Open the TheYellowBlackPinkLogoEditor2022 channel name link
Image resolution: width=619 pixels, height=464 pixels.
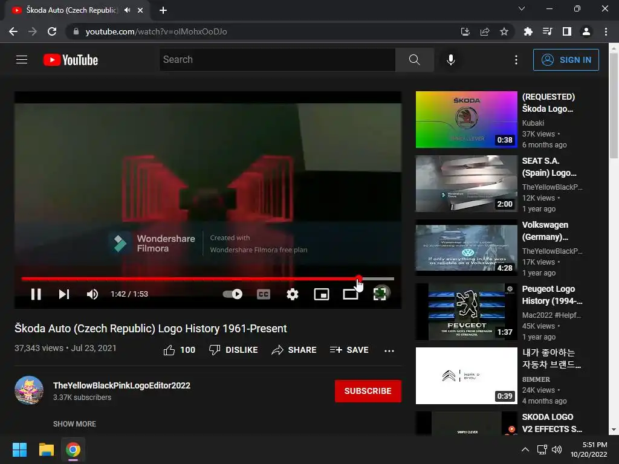click(122, 385)
